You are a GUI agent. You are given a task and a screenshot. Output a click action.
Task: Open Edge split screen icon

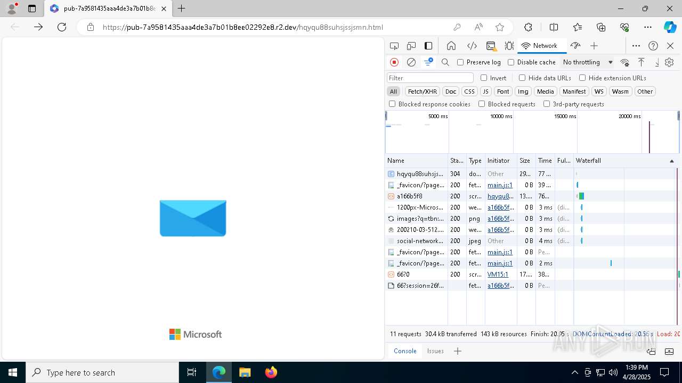pos(554,27)
